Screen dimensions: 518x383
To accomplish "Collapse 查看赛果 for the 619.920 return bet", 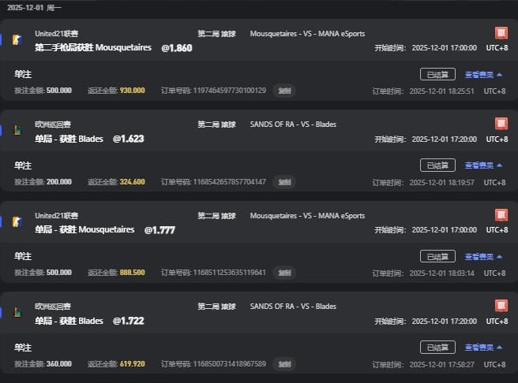I will click(x=483, y=348).
